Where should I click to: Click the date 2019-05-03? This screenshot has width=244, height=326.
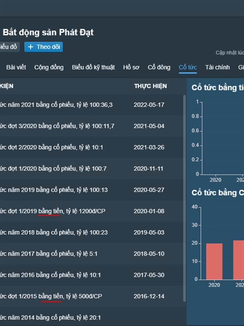coord(149,232)
